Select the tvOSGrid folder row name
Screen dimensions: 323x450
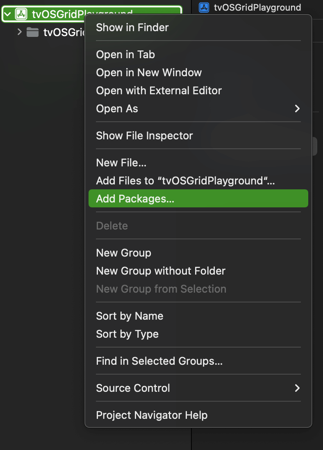pyautogui.click(x=64, y=32)
